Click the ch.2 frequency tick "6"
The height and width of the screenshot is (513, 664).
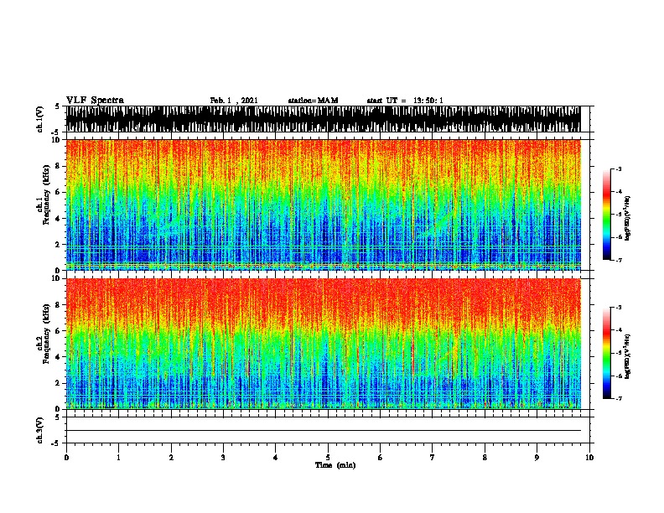[58, 330]
